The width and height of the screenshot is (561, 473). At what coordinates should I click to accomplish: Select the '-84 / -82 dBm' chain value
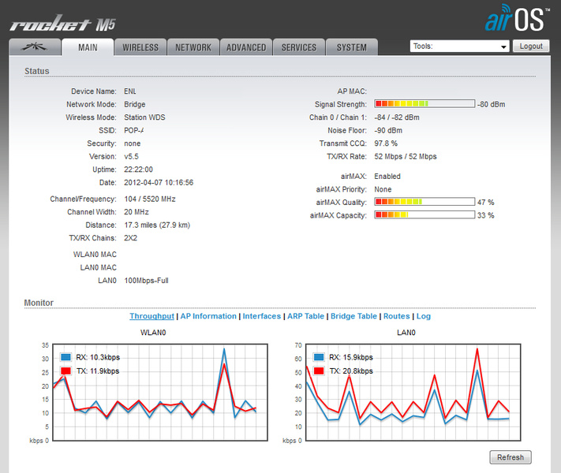pyautogui.click(x=397, y=117)
